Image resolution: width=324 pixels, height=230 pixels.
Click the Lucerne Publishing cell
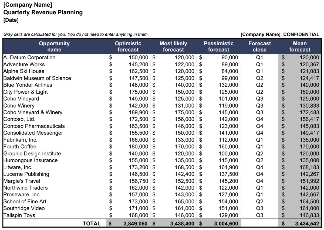pos(26,174)
